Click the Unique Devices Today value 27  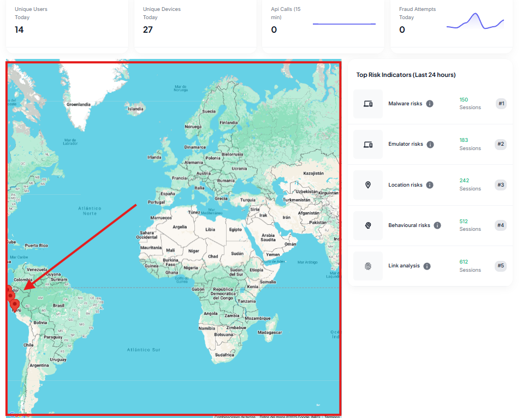[x=148, y=29]
